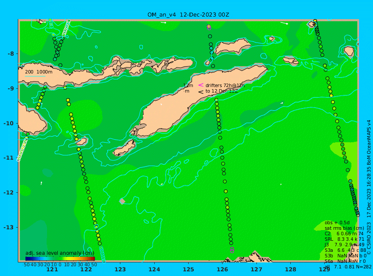Image resolution: width=373 pixels, height=276 pixels.
Task: Click the map title 'OM_an_v4 12-Dec-2023 00Z'
Action: coord(188,14)
